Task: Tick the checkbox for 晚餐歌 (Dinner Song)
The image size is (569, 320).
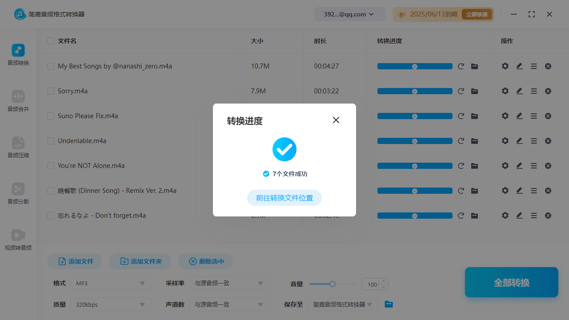Action: coord(51,191)
